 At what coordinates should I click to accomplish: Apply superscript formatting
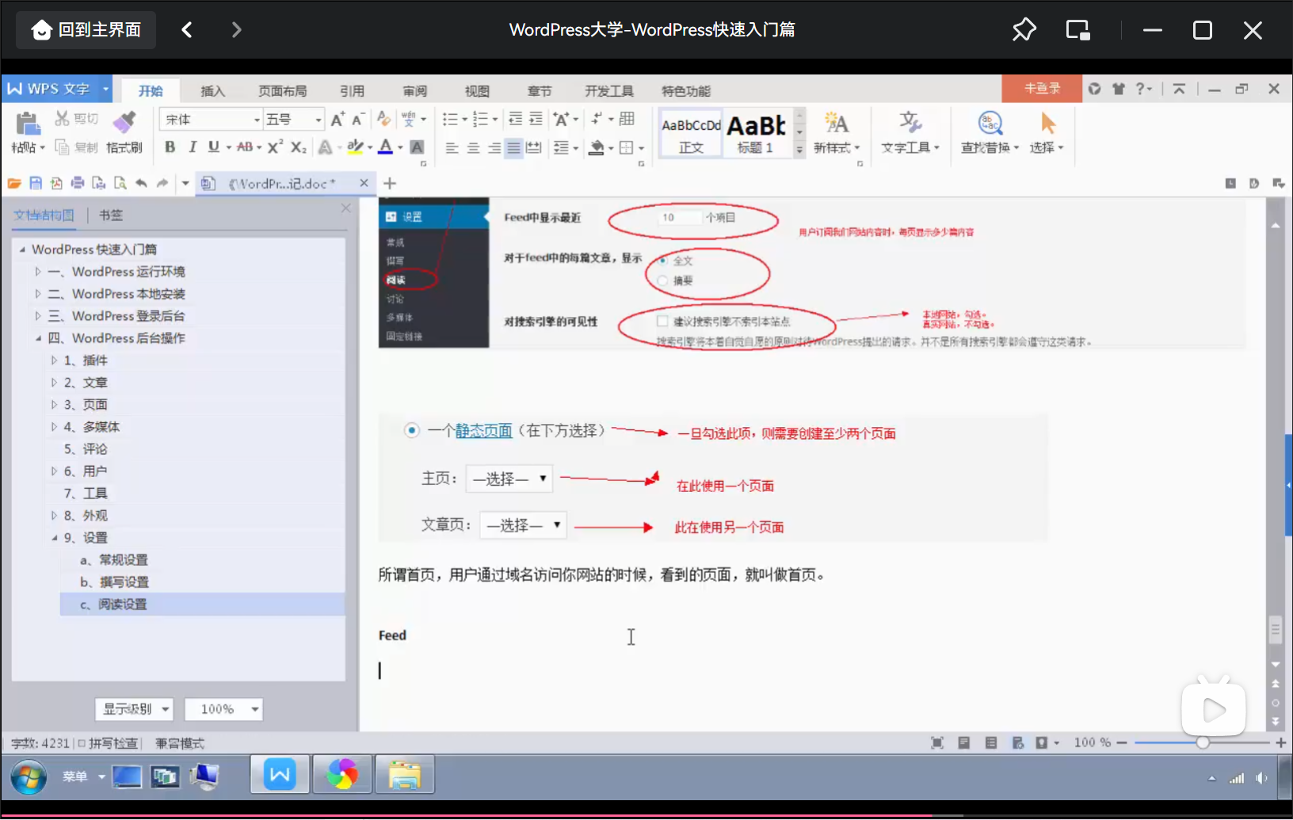pos(275,147)
